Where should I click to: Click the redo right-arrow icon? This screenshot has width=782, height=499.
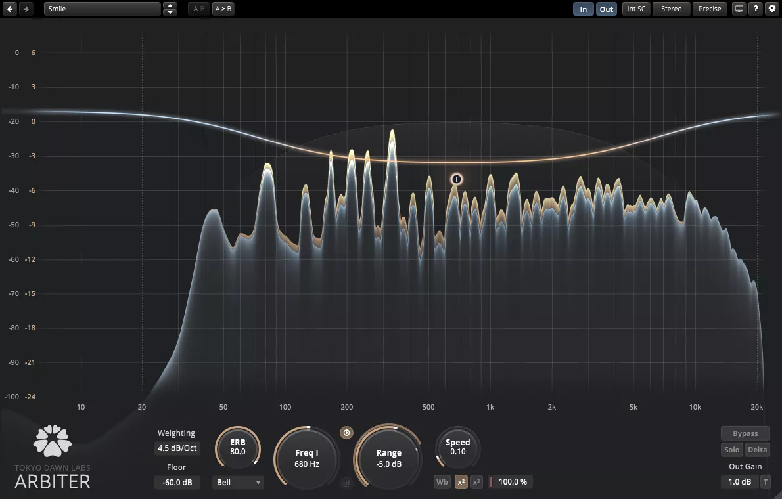point(26,9)
